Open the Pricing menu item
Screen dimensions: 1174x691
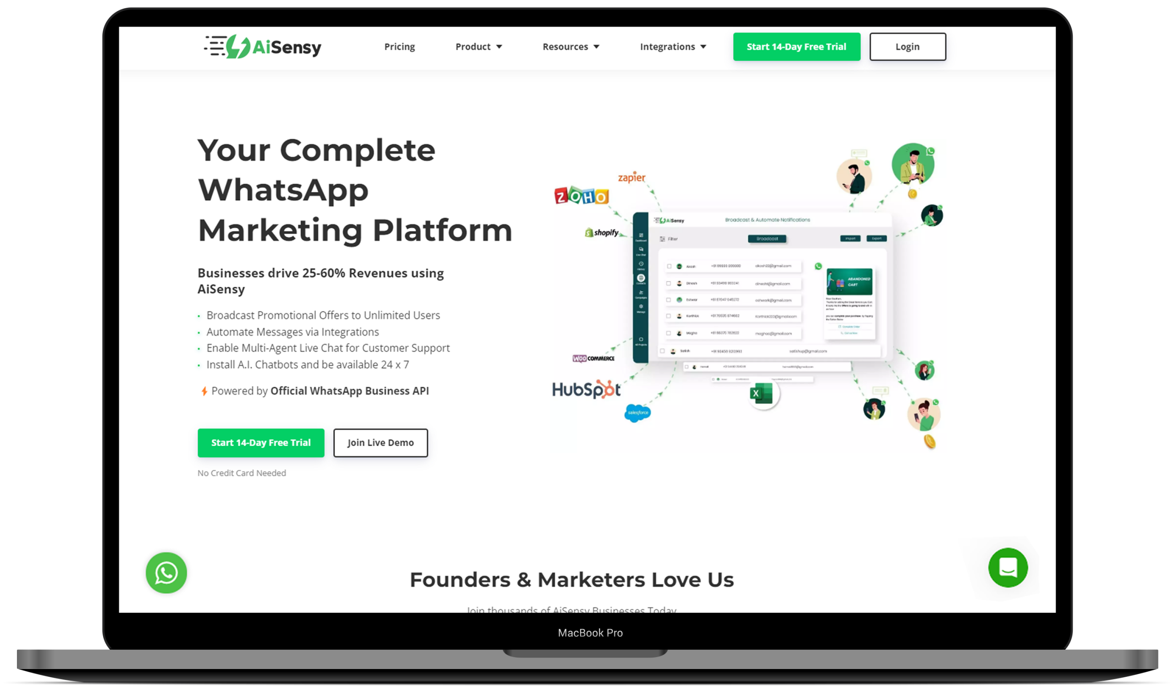(399, 46)
